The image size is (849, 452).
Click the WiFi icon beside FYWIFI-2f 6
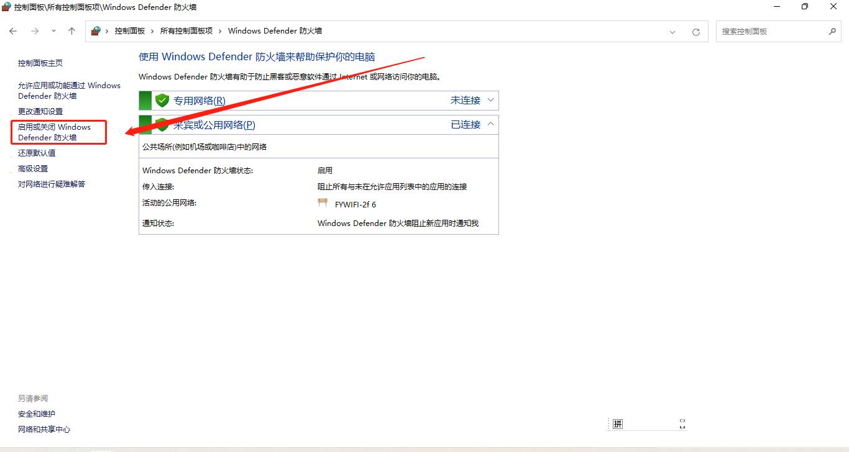(323, 203)
